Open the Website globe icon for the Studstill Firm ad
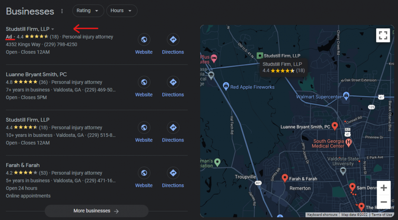This screenshot has height=220, width=398. (x=144, y=40)
